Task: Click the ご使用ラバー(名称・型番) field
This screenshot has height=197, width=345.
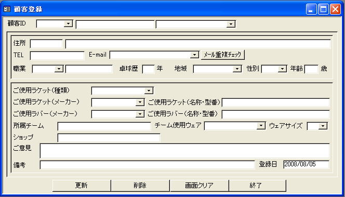Action: (x=275, y=114)
